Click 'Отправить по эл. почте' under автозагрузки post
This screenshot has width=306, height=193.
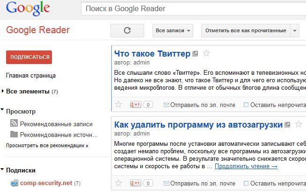pyautogui.click(x=203, y=184)
